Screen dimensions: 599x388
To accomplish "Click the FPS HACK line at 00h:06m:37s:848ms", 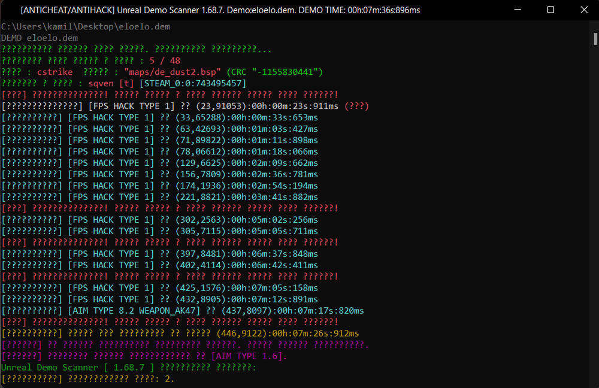I will (x=160, y=254).
